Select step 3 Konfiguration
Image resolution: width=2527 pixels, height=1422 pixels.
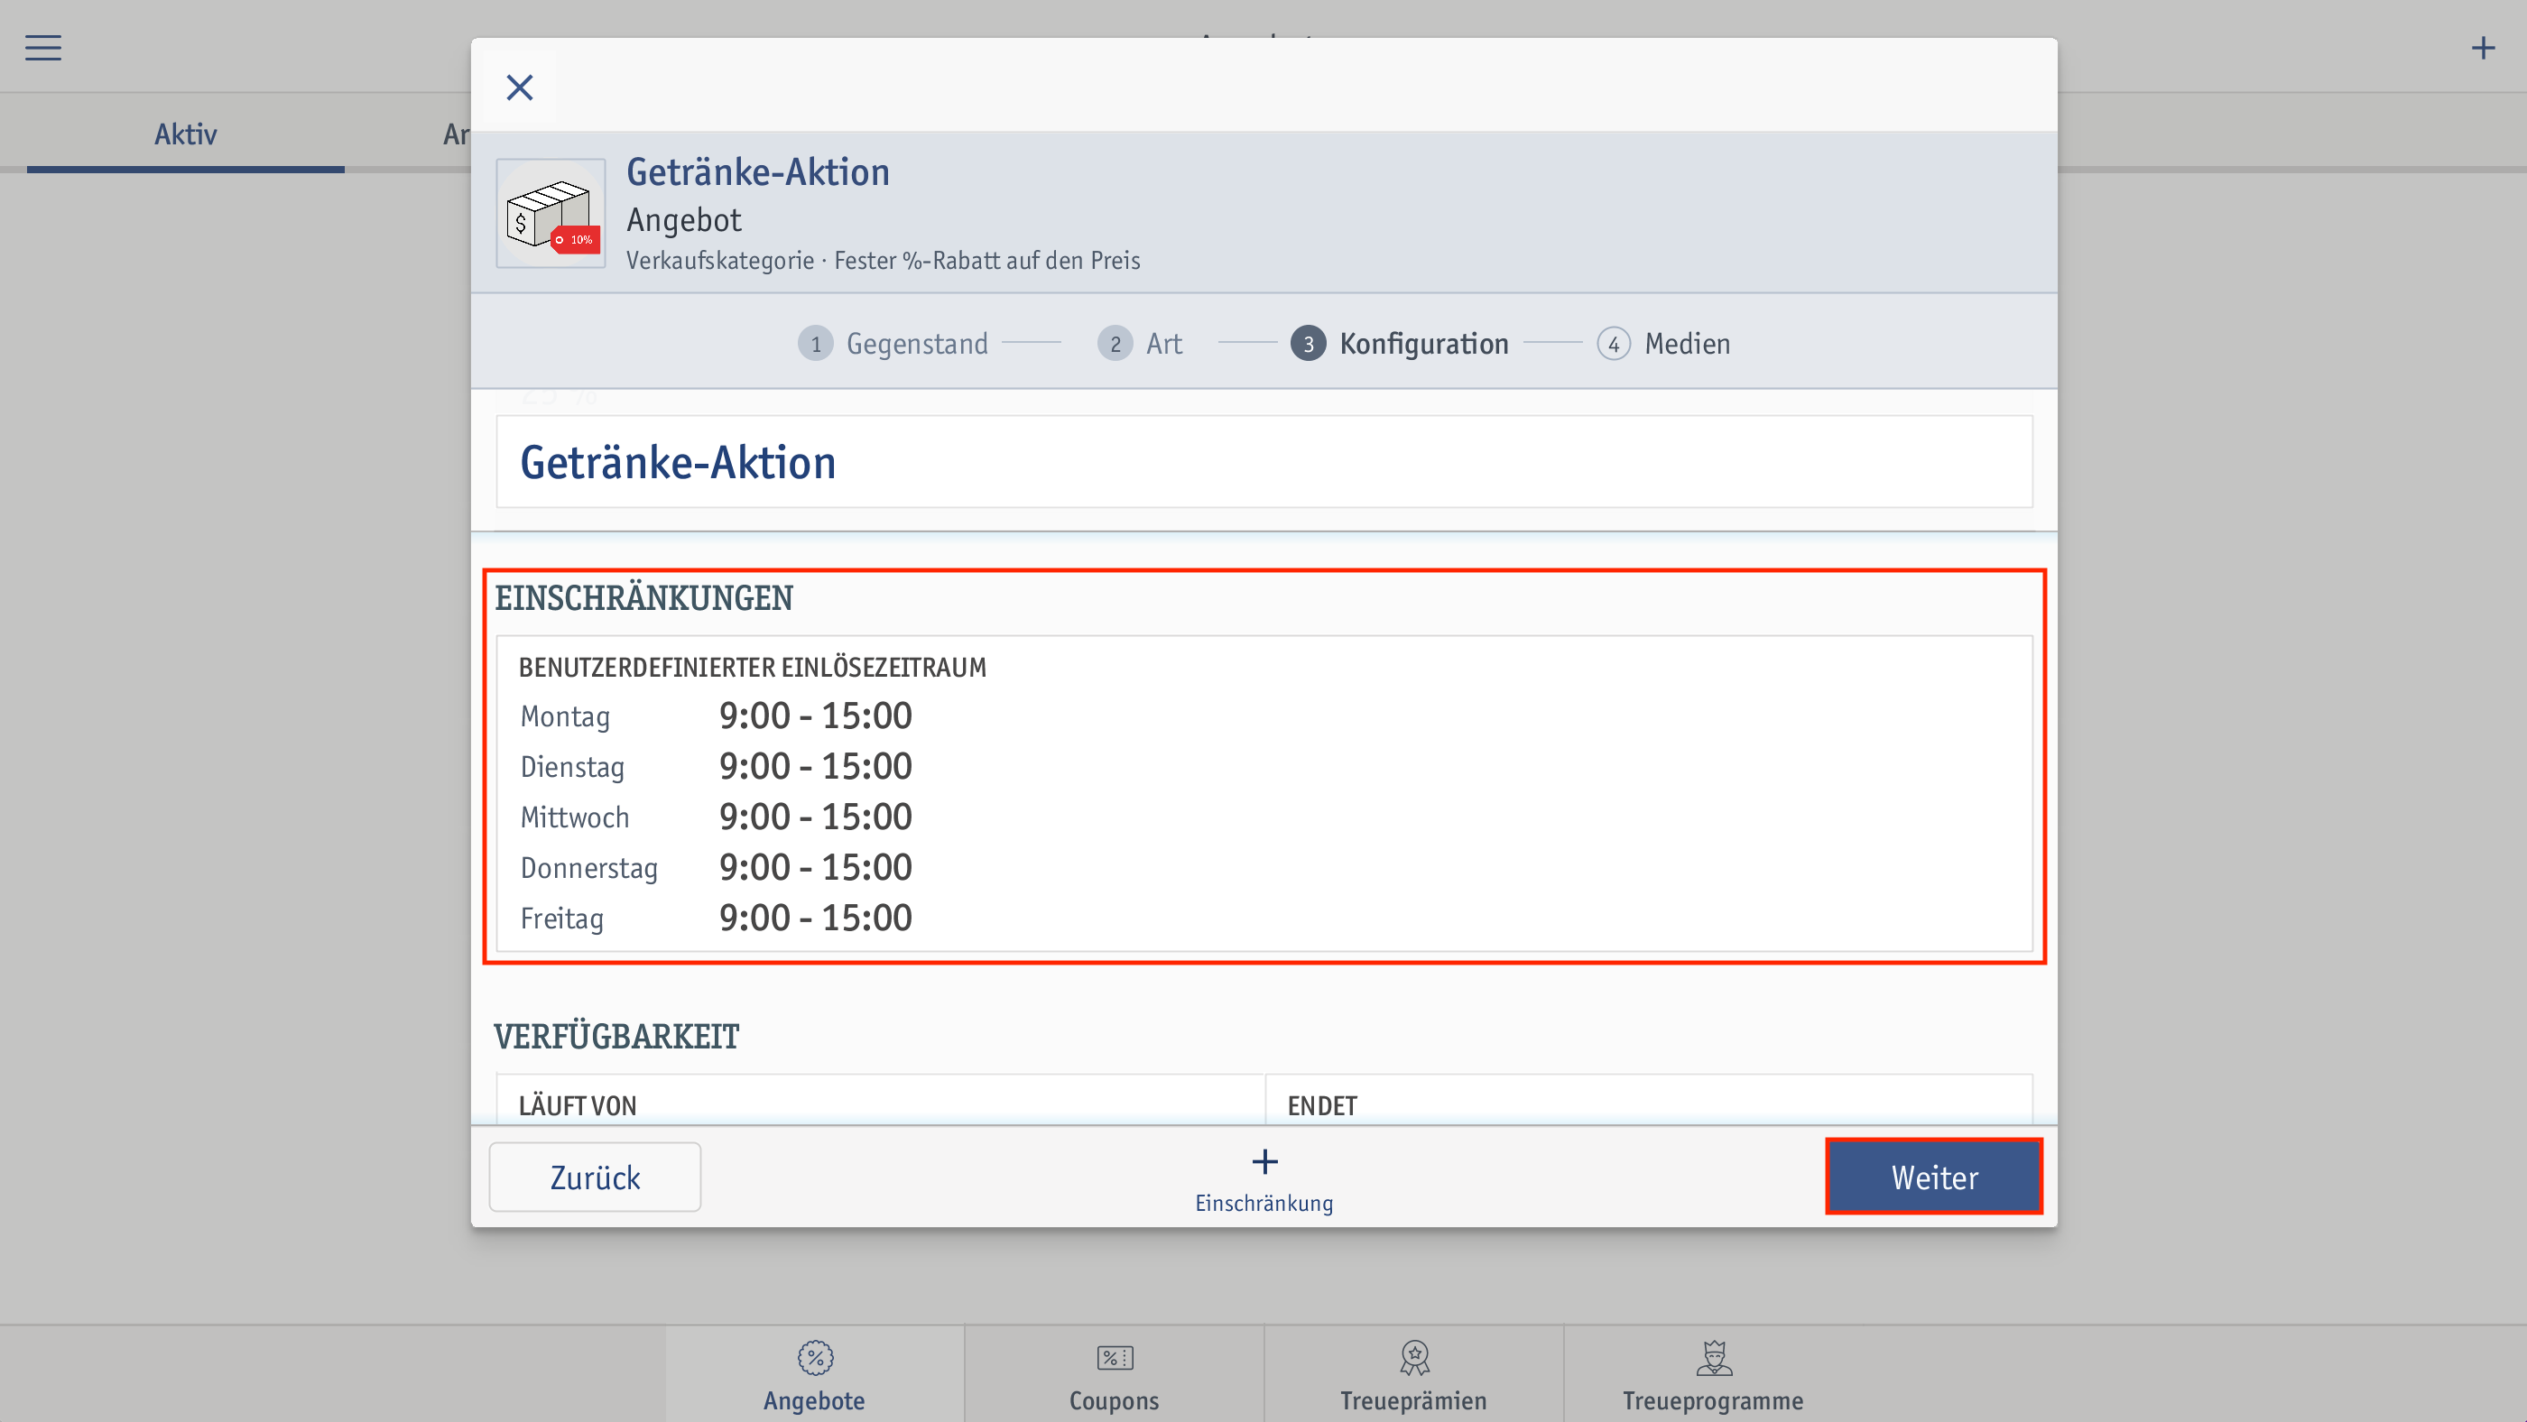point(1400,343)
